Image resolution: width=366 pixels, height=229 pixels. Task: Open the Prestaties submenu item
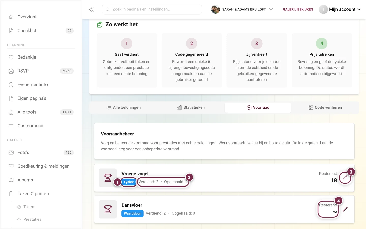pos(32,219)
